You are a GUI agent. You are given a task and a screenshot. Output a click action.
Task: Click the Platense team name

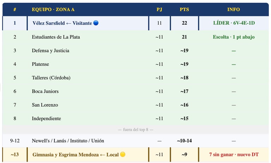pyautogui.click(x=40, y=64)
